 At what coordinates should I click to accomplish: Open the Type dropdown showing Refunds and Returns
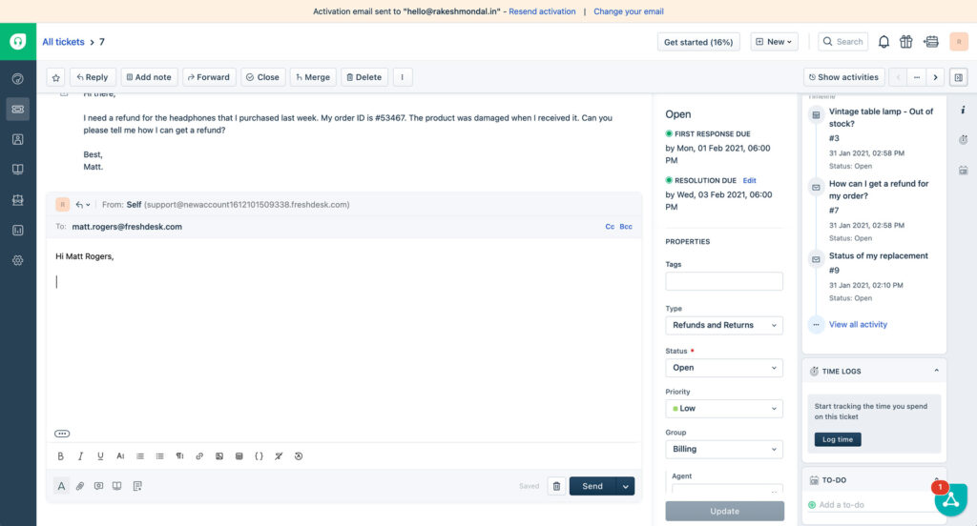point(724,325)
